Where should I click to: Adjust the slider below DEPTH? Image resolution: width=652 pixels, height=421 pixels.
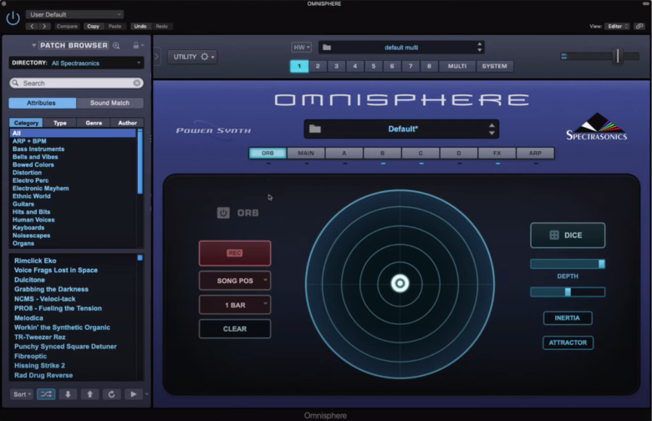[568, 292]
